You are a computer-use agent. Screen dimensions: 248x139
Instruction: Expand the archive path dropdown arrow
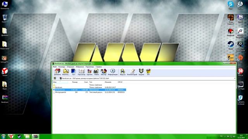235,78
